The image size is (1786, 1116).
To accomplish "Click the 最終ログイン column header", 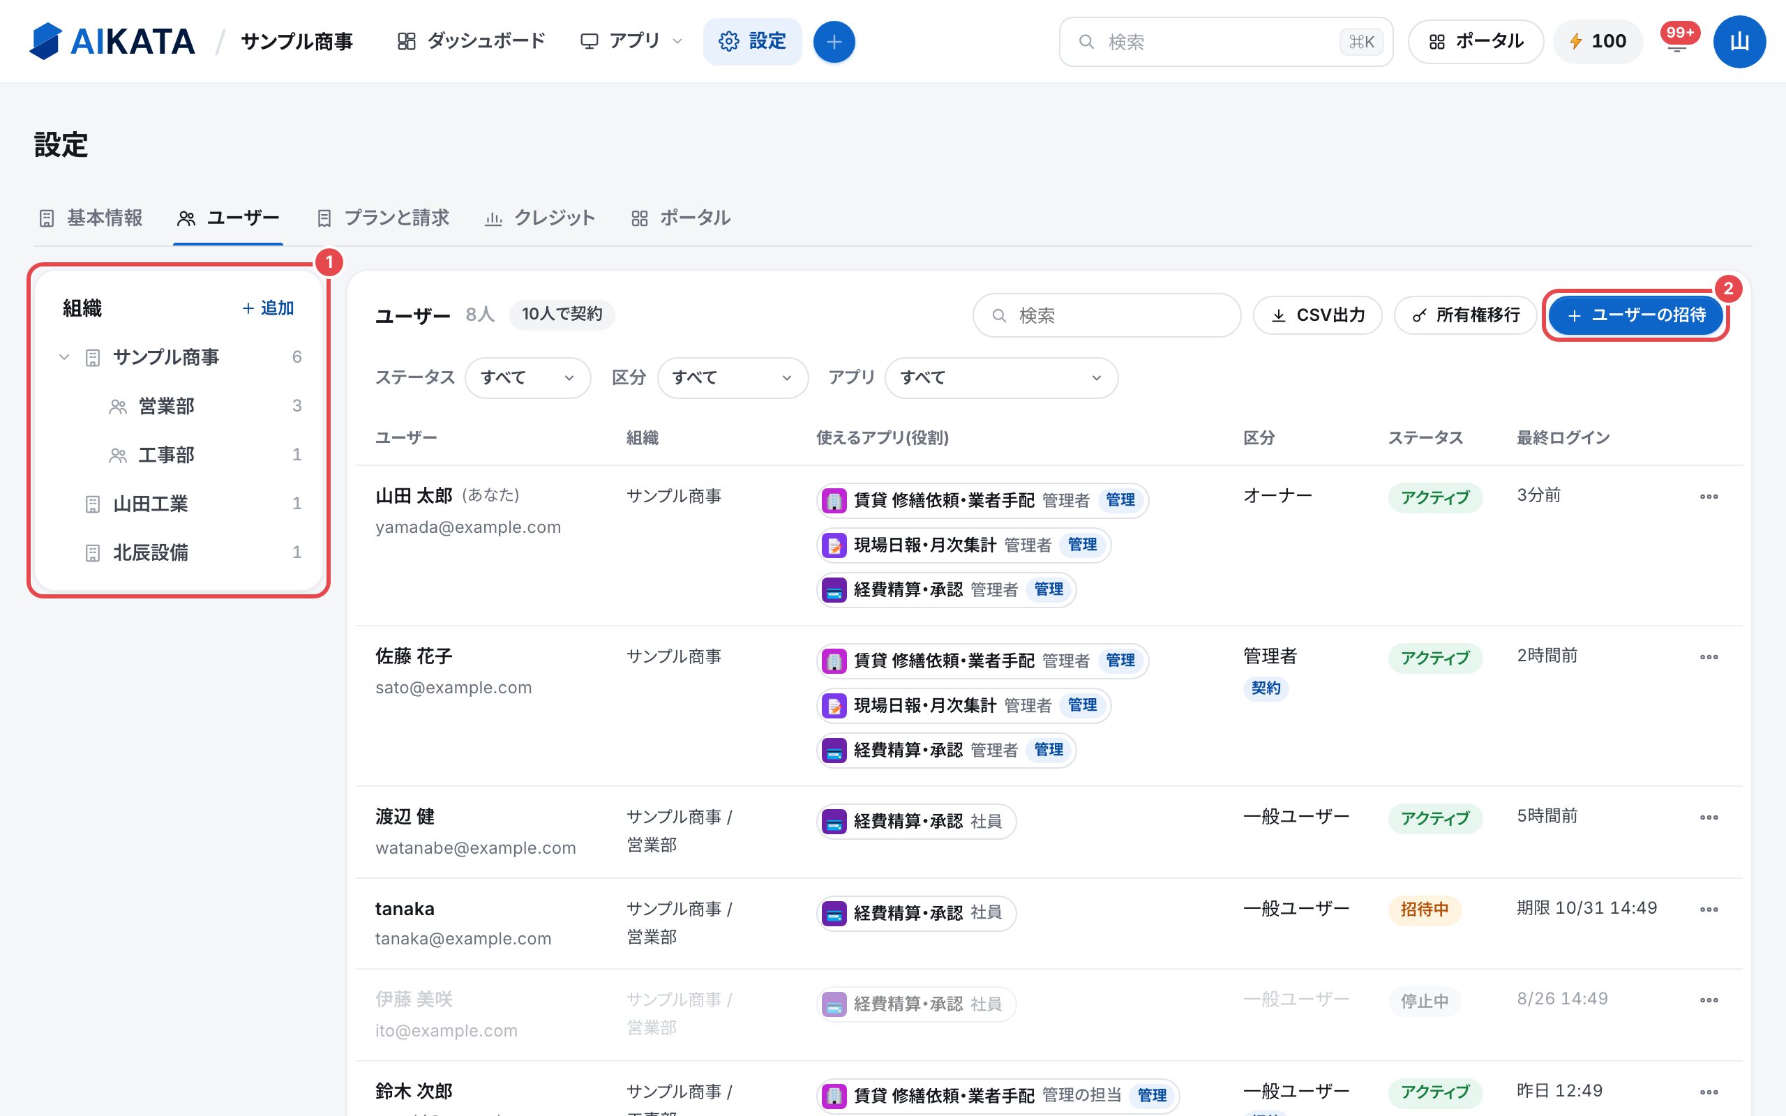I will tap(1563, 438).
